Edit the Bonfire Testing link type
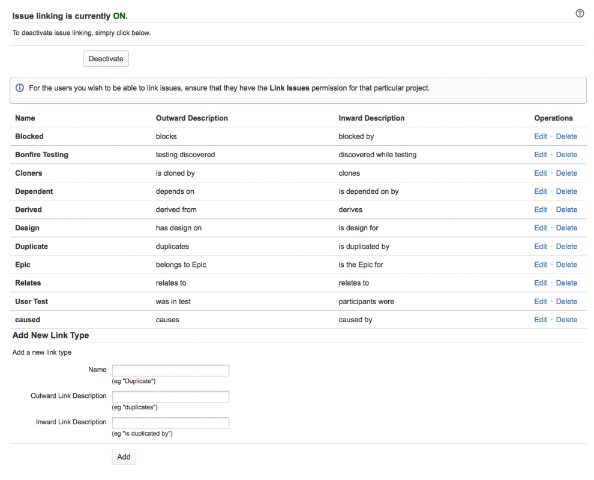 [541, 155]
